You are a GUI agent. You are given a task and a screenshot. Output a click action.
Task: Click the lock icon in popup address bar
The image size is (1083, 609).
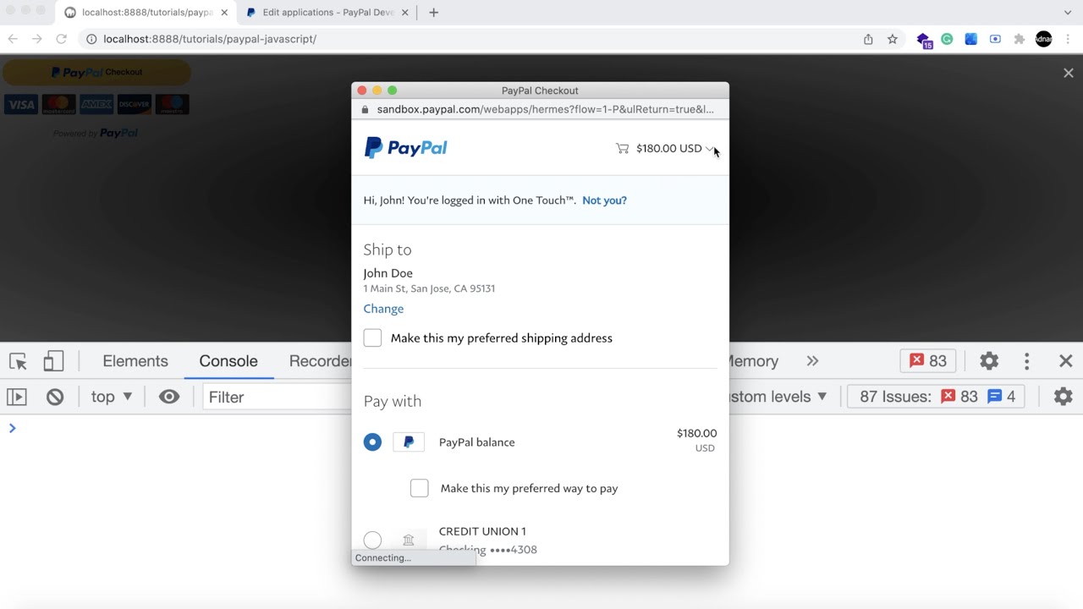tap(365, 109)
